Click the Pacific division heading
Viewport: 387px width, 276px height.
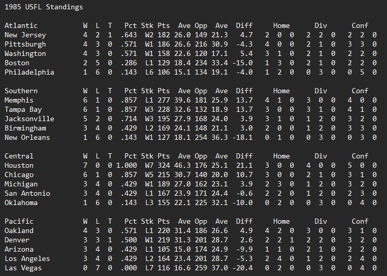(19, 221)
